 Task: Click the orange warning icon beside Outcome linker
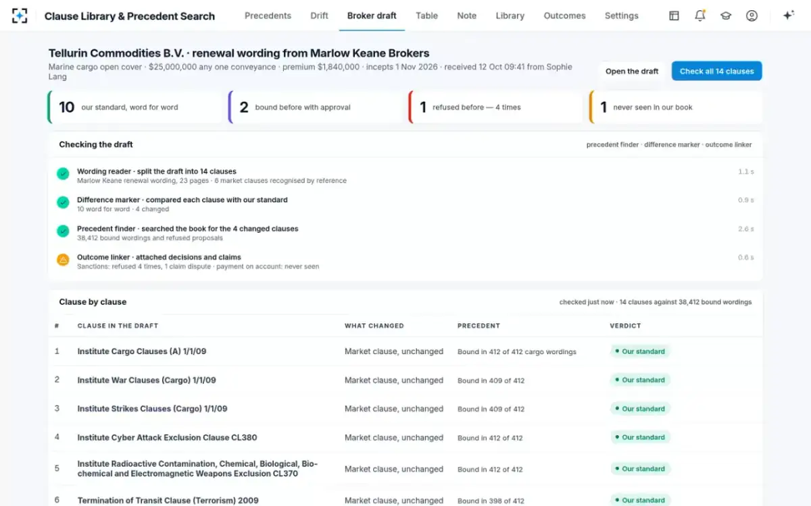coord(63,260)
